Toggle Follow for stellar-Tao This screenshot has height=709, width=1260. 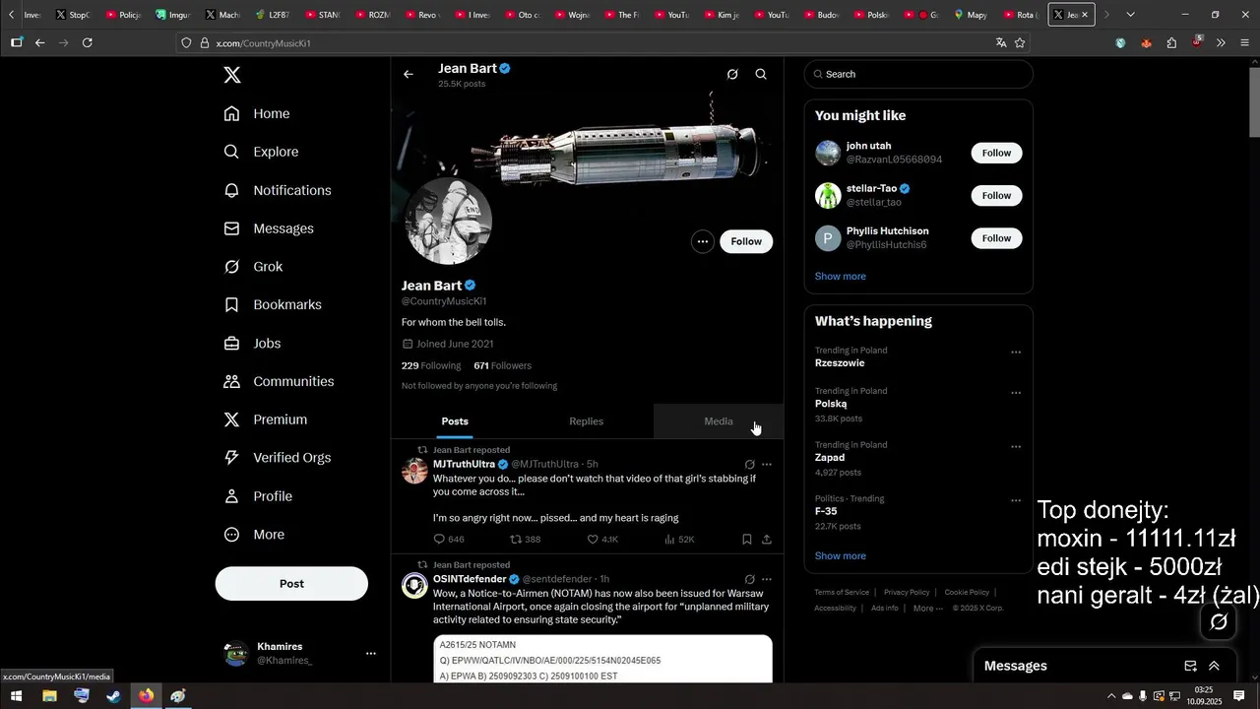[996, 195]
